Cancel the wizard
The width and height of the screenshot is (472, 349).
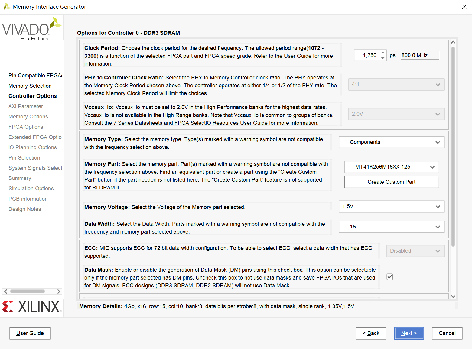[x=447, y=333]
